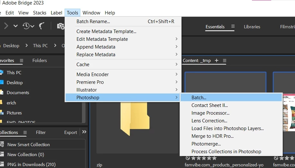Open the Help menu

[110, 13]
